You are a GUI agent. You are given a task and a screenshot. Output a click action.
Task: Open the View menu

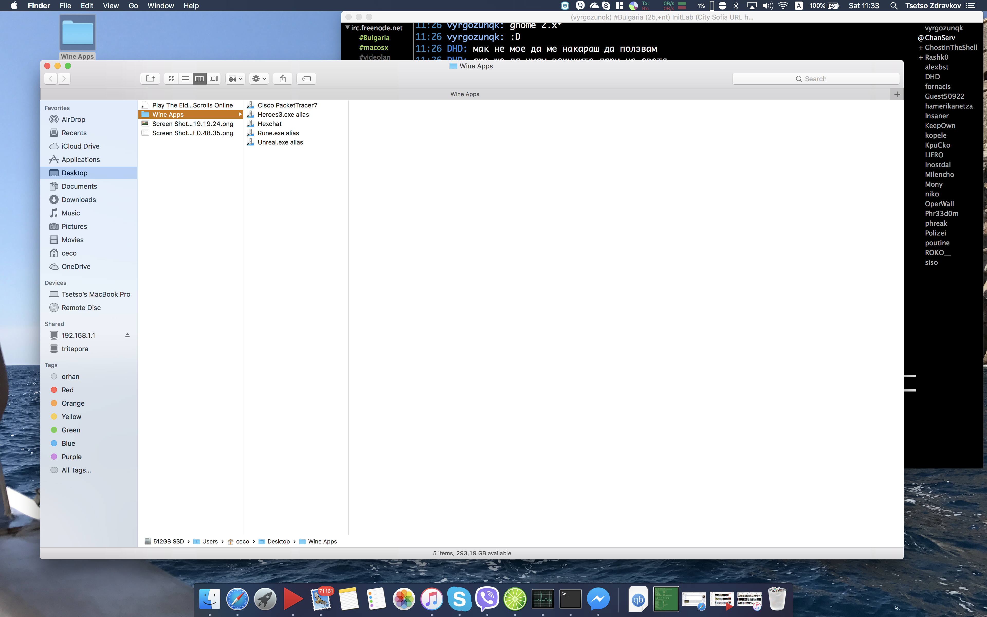pyautogui.click(x=111, y=6)
